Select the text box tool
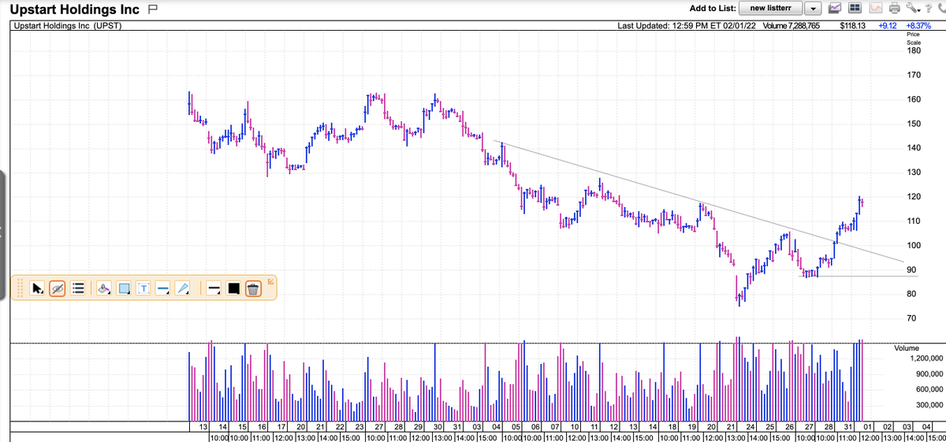Viewport: 946px width, 442px height. (143, 288)
